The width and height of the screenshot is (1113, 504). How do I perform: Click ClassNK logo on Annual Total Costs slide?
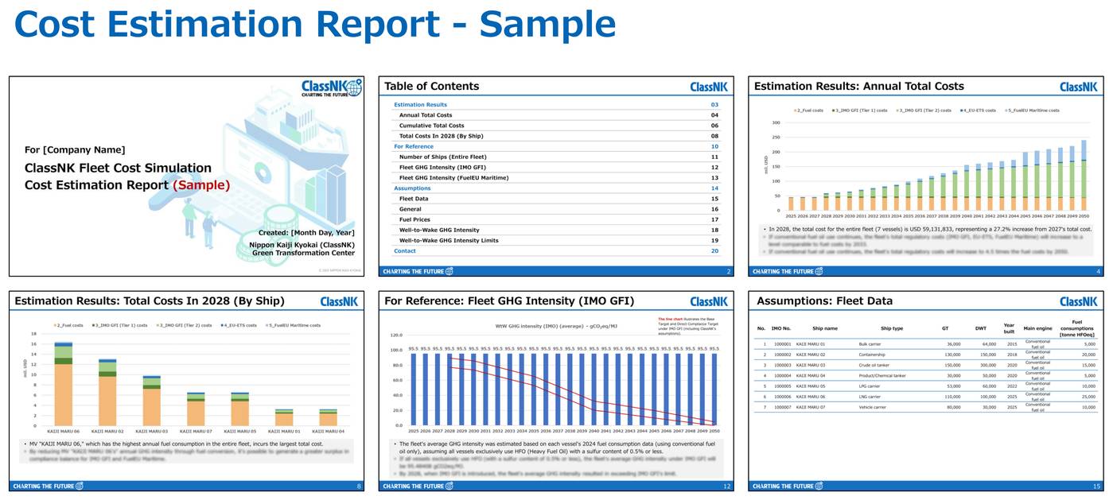coord(1078,87)
